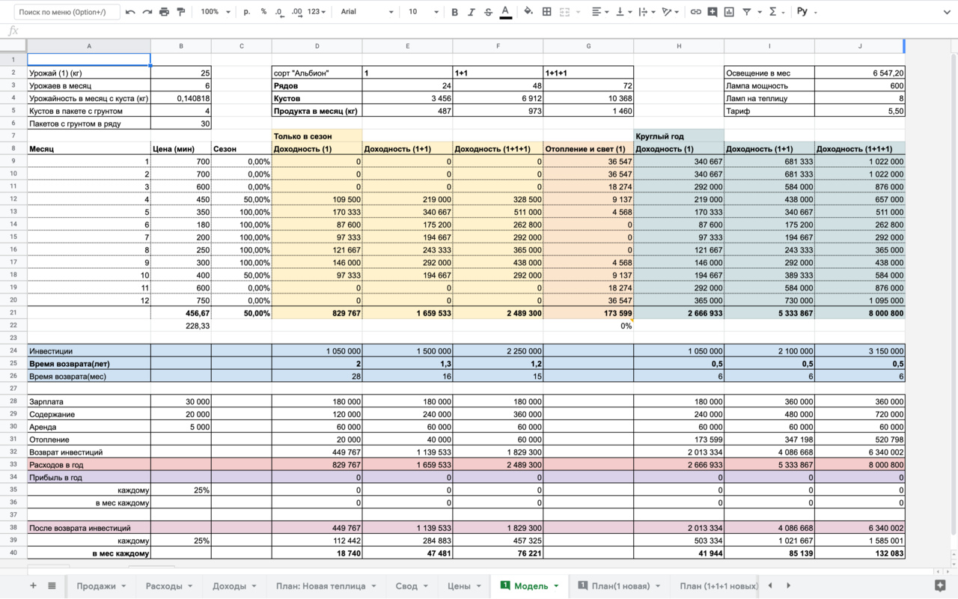Click the Filter funnel icon
Image resolution: width=958 pixels, height=599 pixels.
coord(746,12)
